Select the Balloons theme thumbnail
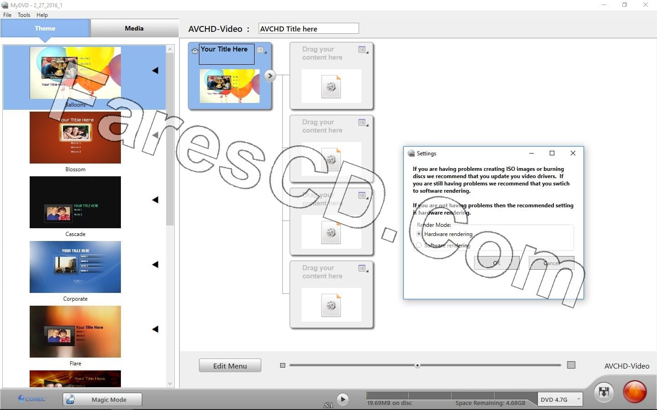The height and width of the screenshot is (410, 657). point(75,73)
